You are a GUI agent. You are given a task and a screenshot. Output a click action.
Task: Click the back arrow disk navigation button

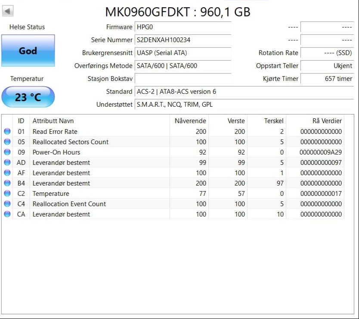point(8,11)
